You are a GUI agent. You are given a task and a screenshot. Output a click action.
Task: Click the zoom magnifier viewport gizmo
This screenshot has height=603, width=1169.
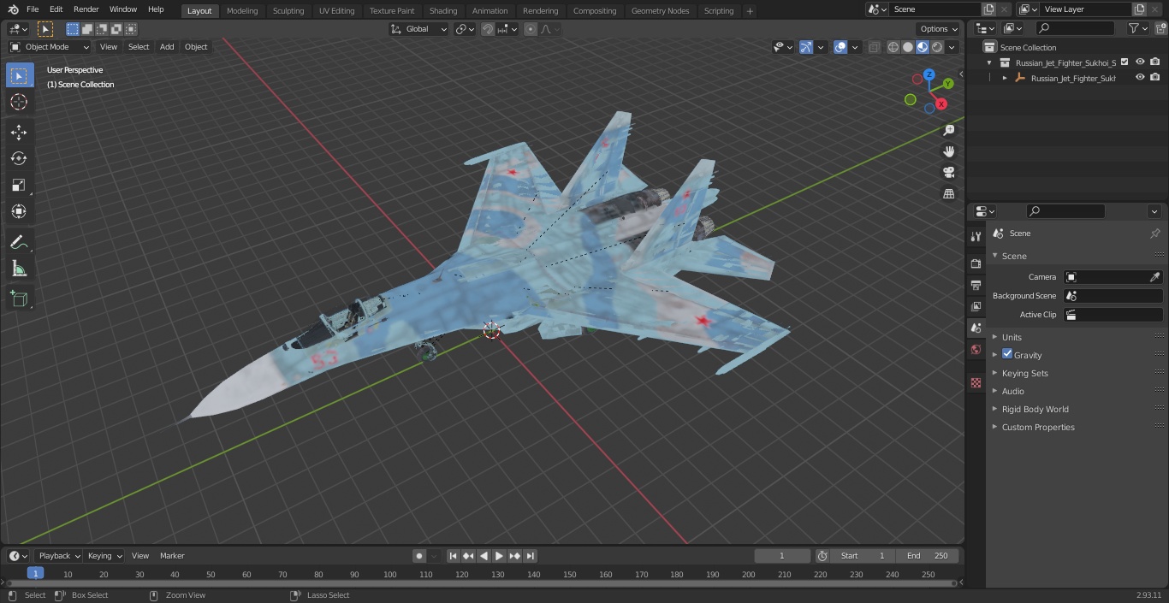pos(948,130)
